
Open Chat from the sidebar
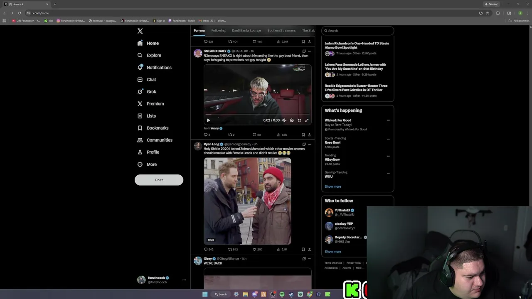pos(147,79)
